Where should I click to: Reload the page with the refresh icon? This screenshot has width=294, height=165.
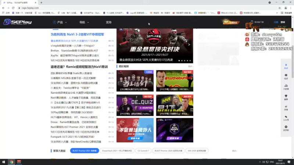click(13, 8)
